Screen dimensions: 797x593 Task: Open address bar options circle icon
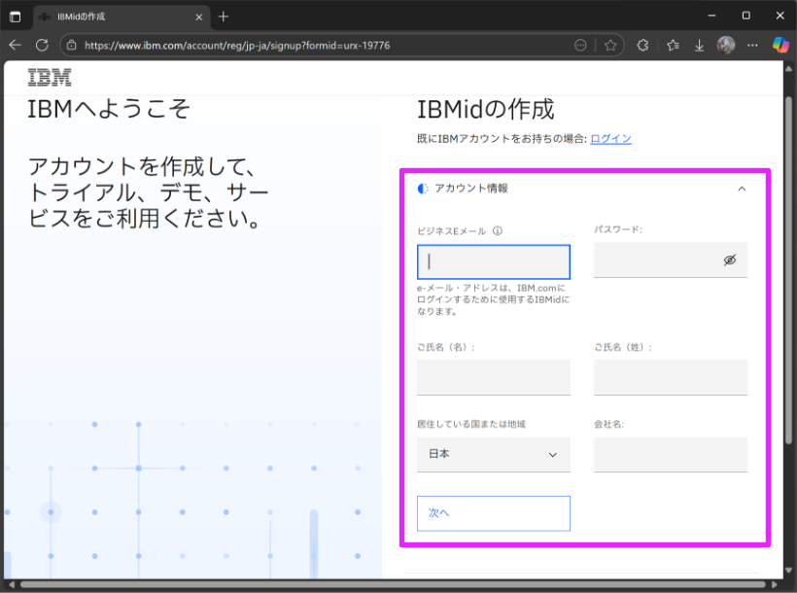pos(580,46)
